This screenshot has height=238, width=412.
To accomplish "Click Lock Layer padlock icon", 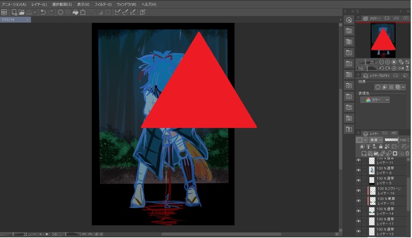I will (381, 147).
